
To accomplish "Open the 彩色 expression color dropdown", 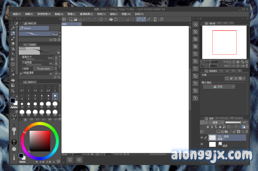I will coord(219,87).
